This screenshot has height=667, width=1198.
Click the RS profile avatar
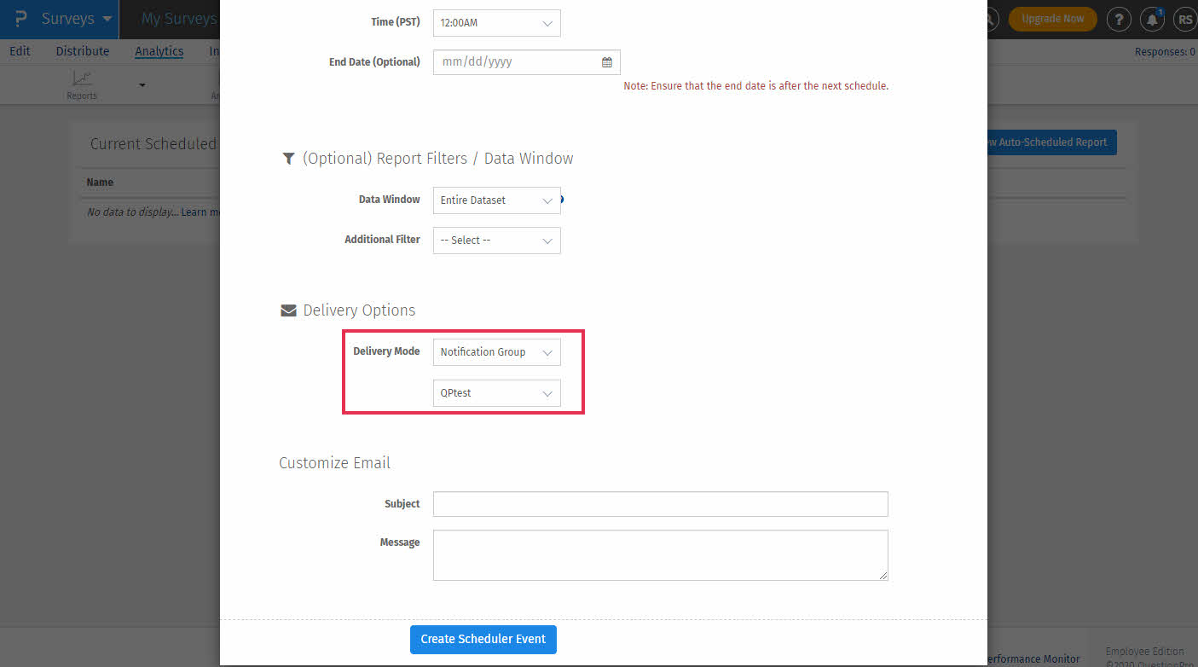(x=1185, y=18)
